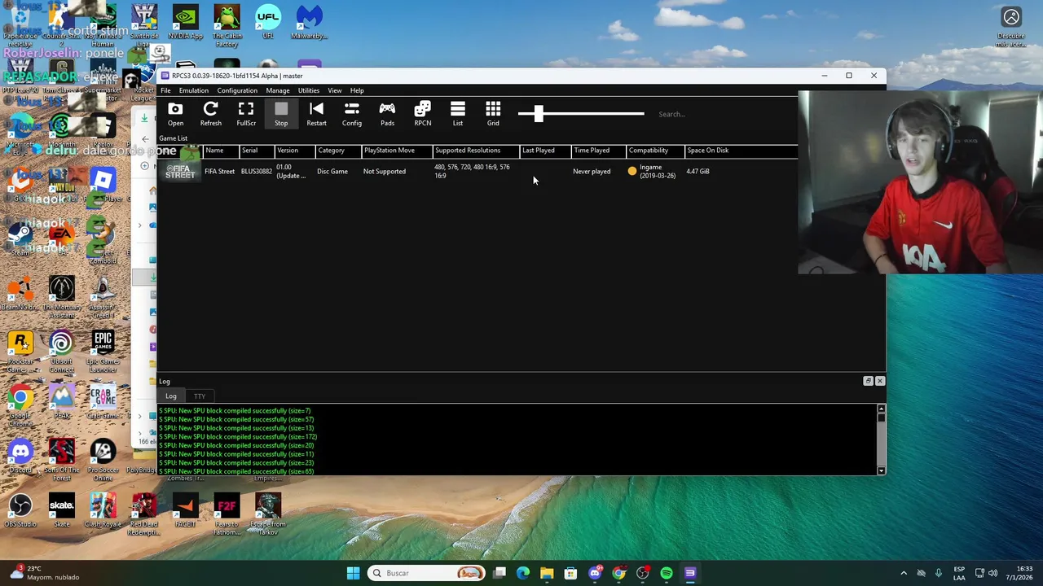Viewport: 1043px width, 586px height.
Task: Click the 4.47 GiB disk space cell
Action: [x=698, y=172]
